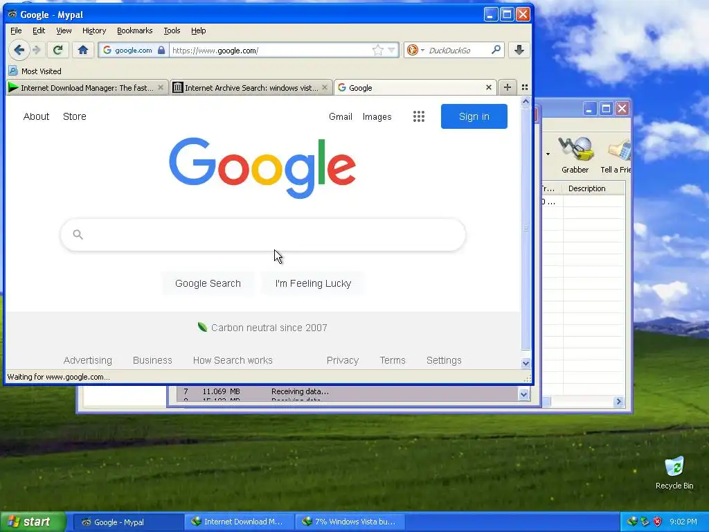709x532 pixels.
Task: Click IDM list horizontal scrollbar right arrow
Action: click(618, 401)
